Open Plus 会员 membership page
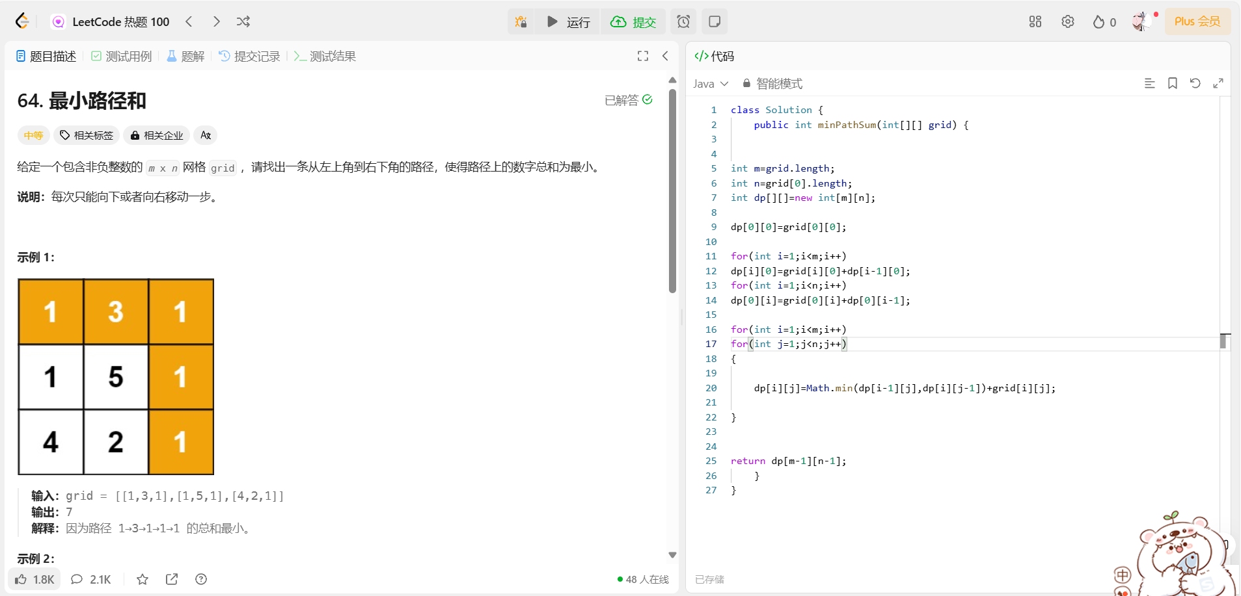The width and height of the screenshot is (1241, 596). coord(1196,21)
